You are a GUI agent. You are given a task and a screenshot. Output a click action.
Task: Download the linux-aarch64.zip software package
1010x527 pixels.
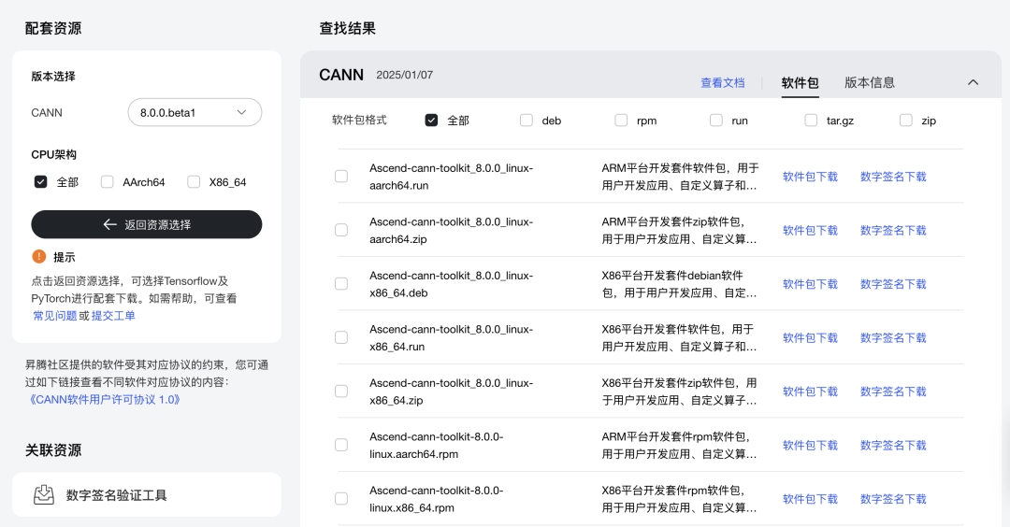pyautogui.click(x=810, y=231)
